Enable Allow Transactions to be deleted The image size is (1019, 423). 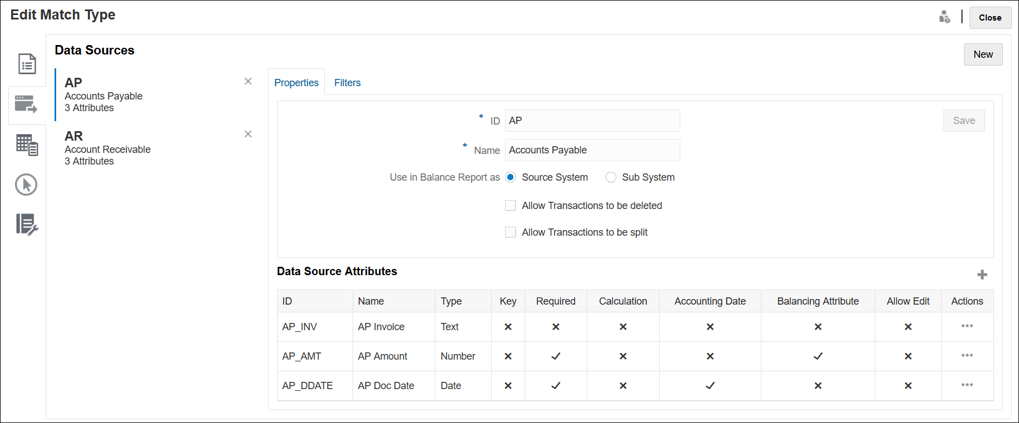511,206
